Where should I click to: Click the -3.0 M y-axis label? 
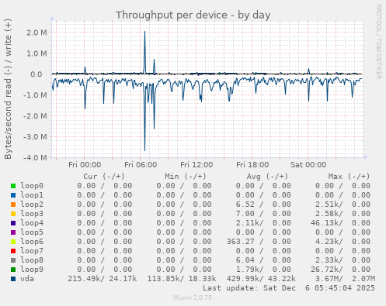tap(35, 136)
